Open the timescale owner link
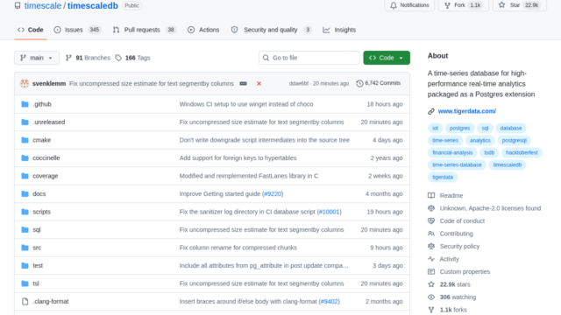Image resolution: width=561 pixels, height=315 pixels. click(43, 6)
